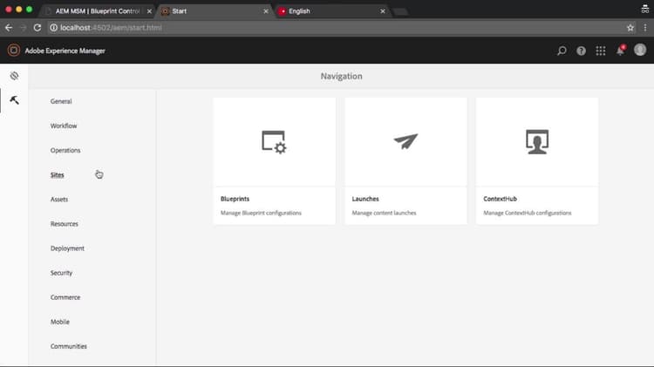Click the Launches paper plane icon
The height and width of the screenshot is (367, 654).
coord(405,141)
